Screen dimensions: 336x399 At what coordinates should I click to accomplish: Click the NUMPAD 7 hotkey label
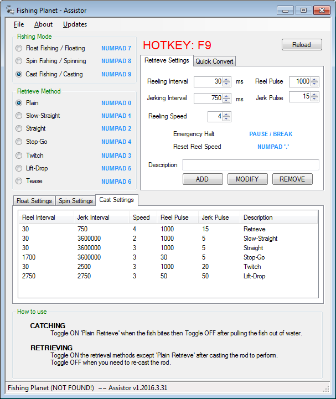116,48
